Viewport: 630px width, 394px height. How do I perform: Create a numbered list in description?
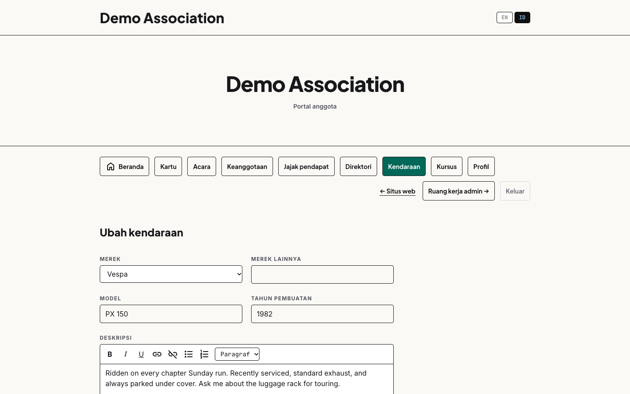pos(204,354)
